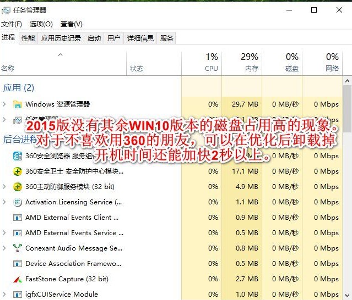Screen dimensions: 352x300
Task: Close the Task Manager window
Action: point(339,10)
